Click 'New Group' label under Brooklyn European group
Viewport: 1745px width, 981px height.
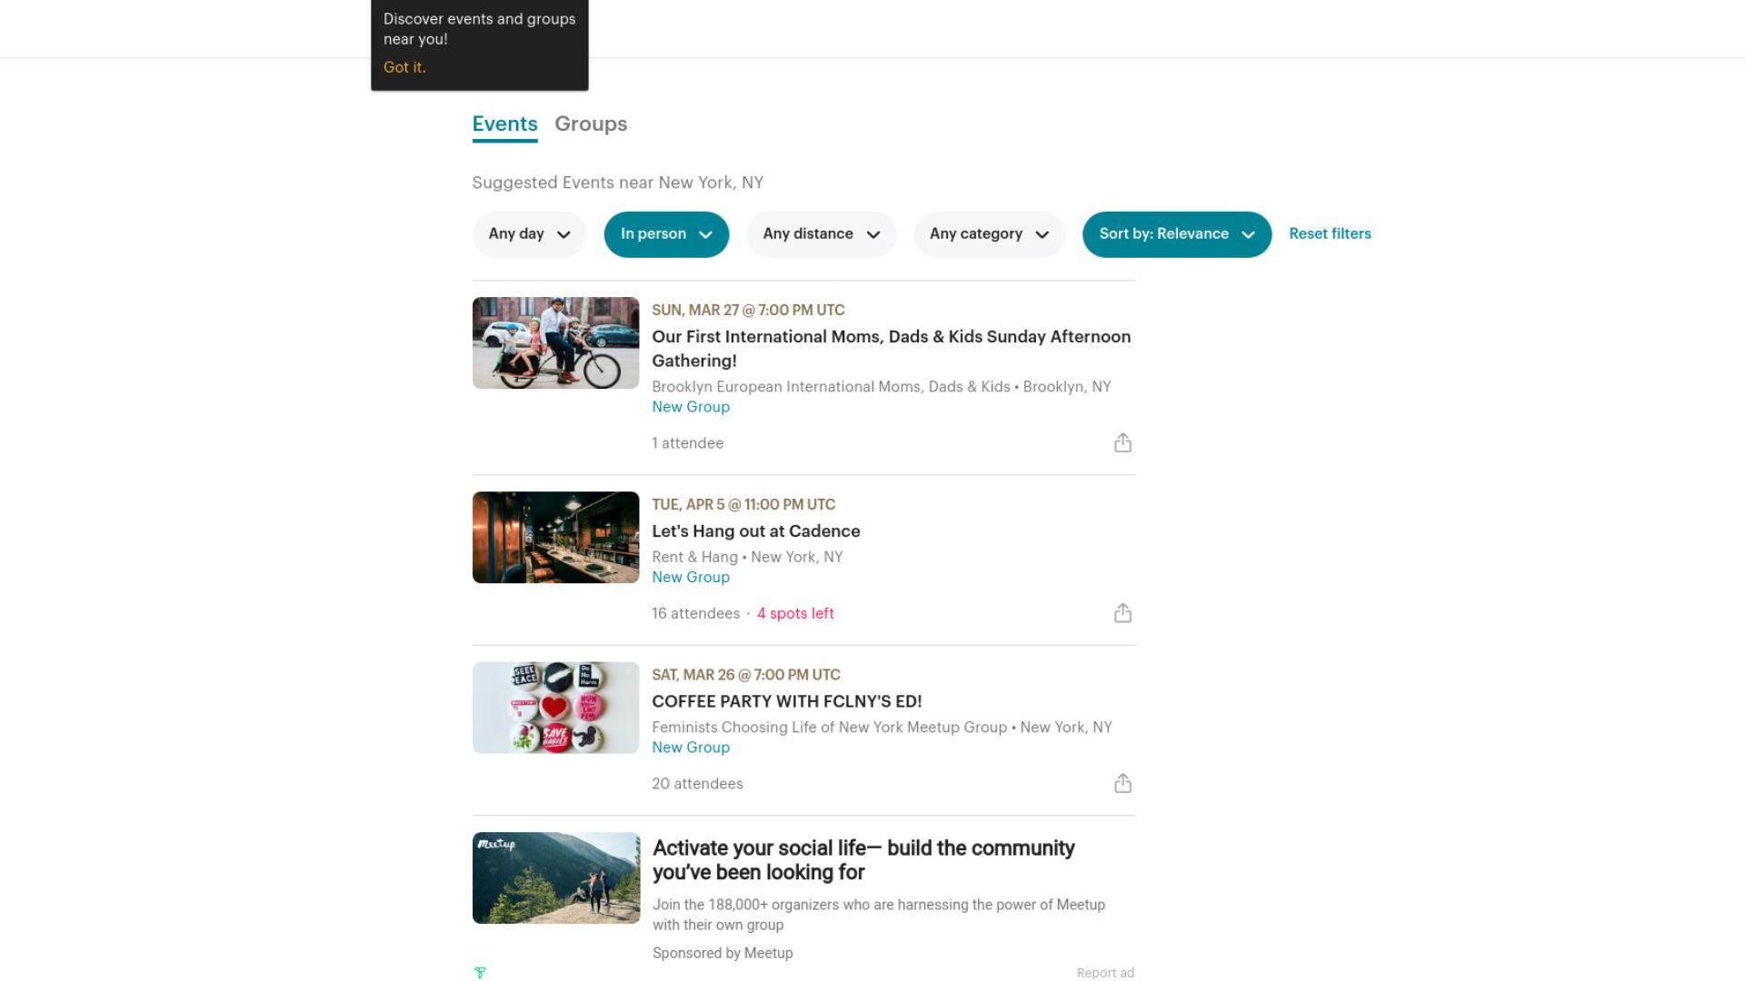pyautogui.click(x=691, y=407)
